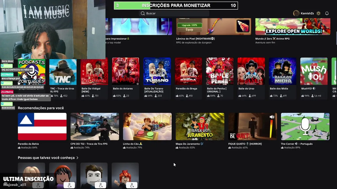
Task: Click rating icon under The Corner
Action: coord(282,148)
